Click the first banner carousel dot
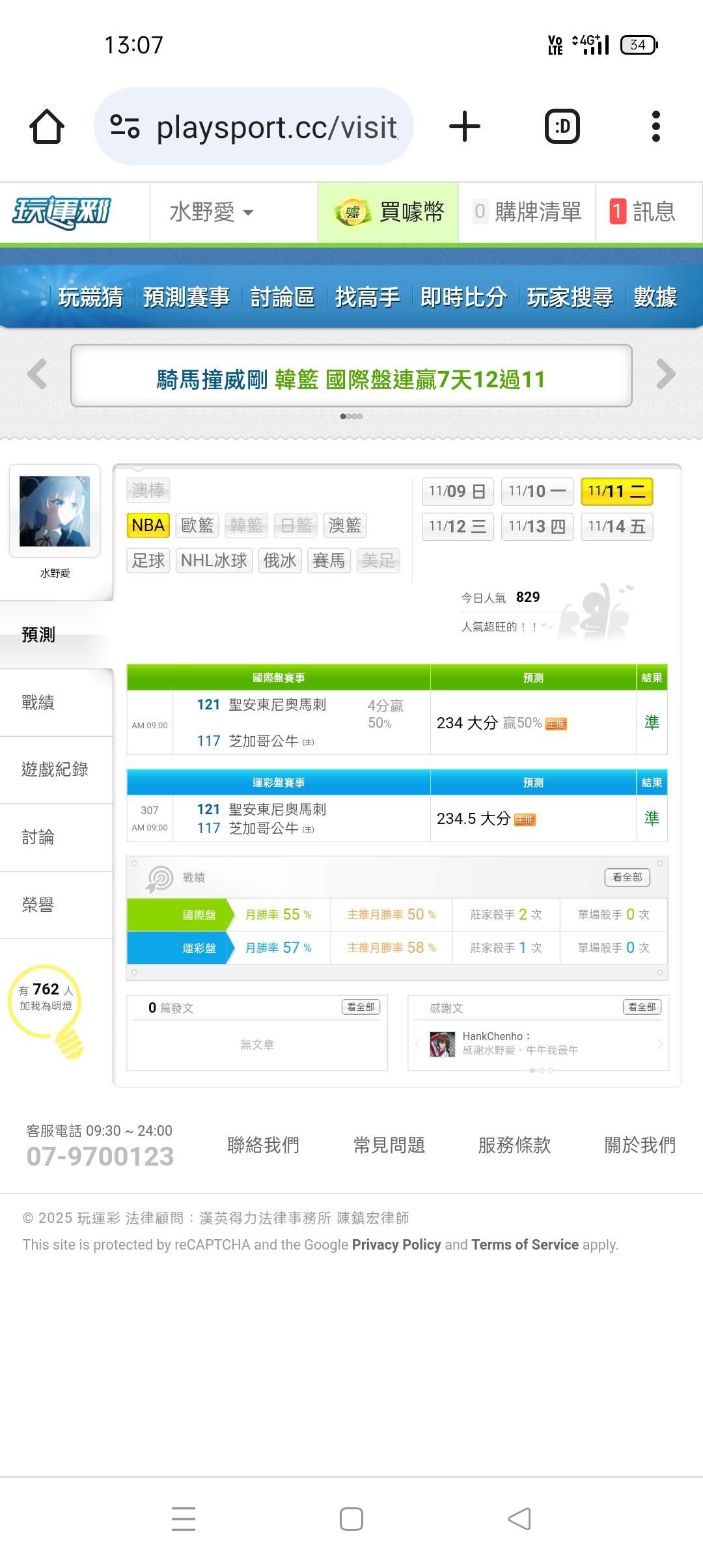 point(343,417)
